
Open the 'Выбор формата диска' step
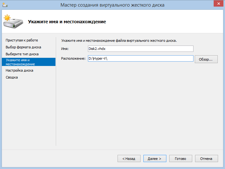pyautogui.click(x=23, y=47)
